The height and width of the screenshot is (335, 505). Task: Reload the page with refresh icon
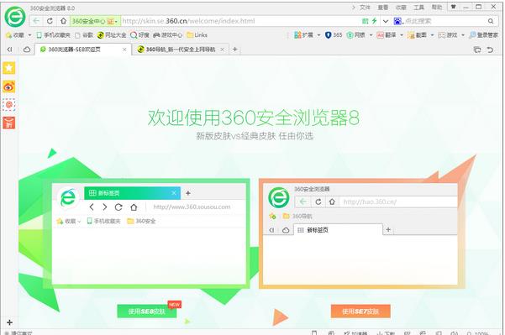(50, 21)
